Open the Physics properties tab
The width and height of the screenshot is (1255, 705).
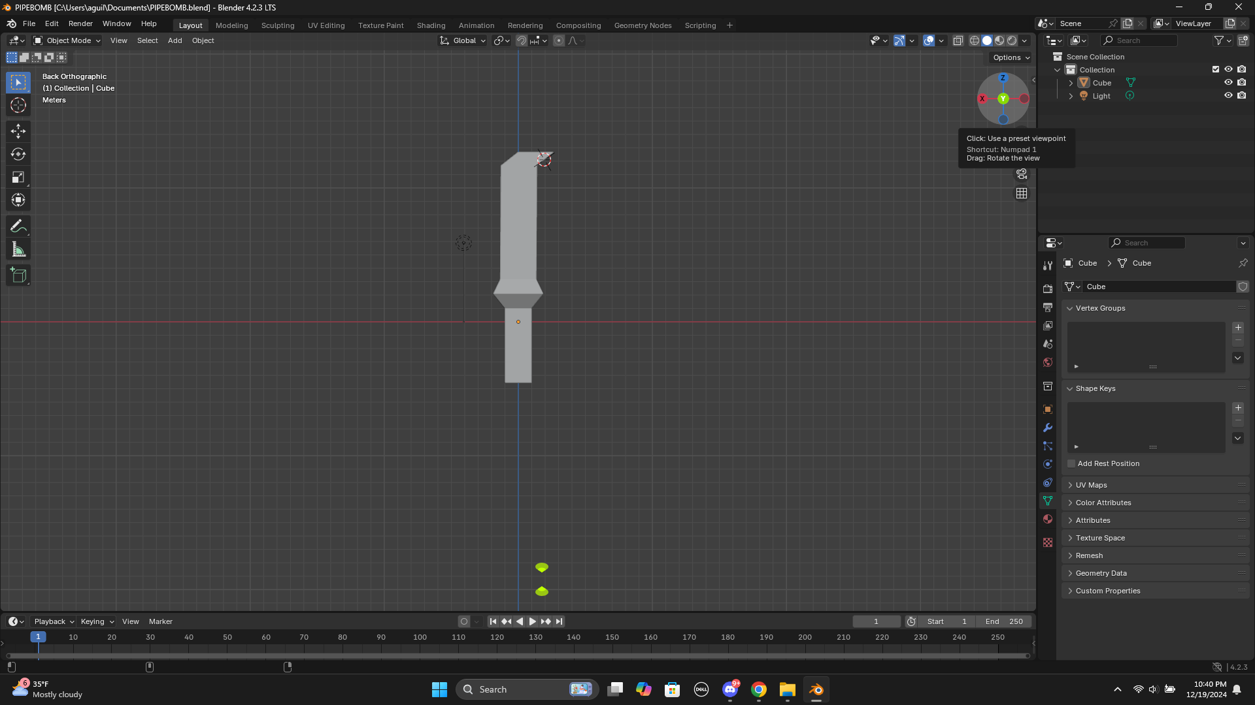point(1048,464)
